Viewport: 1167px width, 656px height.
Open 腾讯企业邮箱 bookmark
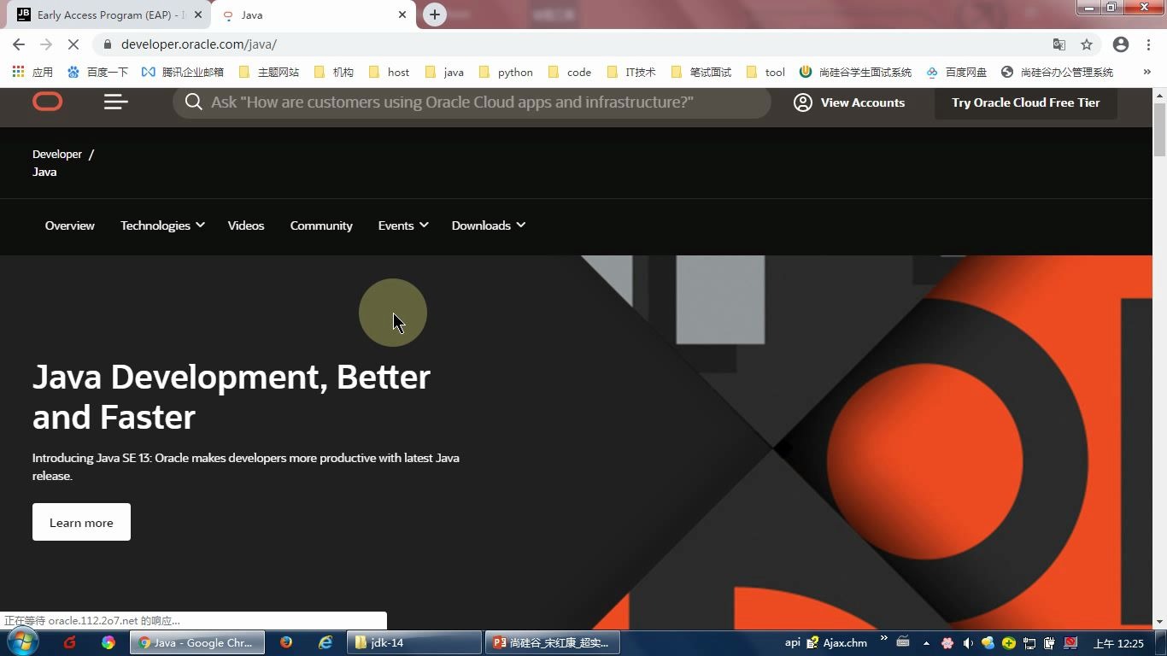pyautogui.click(x=183, y=72)
